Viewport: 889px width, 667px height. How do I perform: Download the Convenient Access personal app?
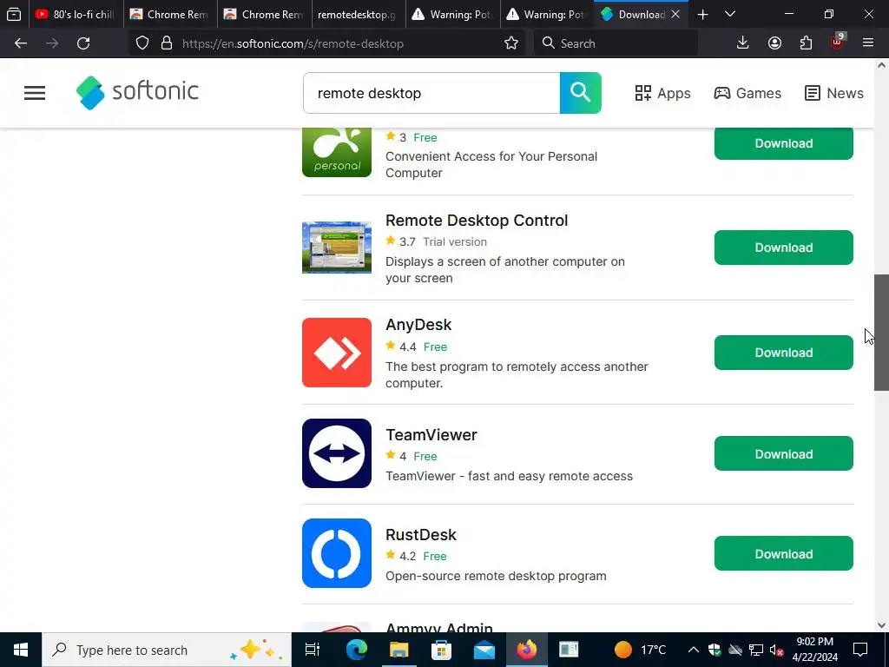point(784,143)
